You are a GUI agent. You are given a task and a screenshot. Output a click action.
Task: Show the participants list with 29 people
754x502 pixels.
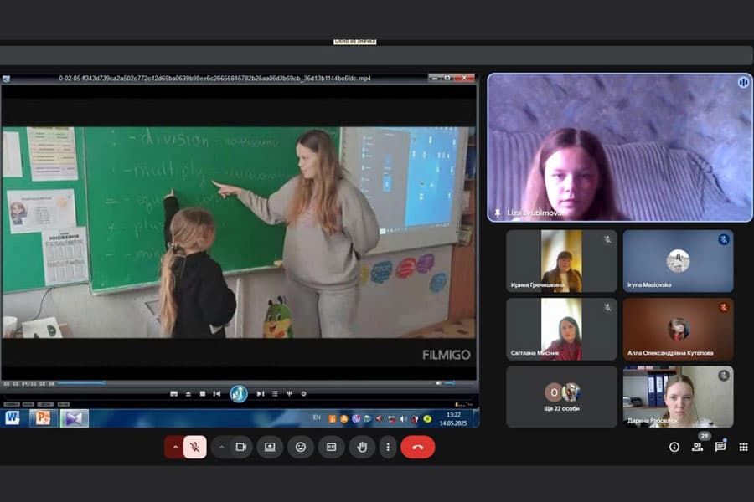697,448
